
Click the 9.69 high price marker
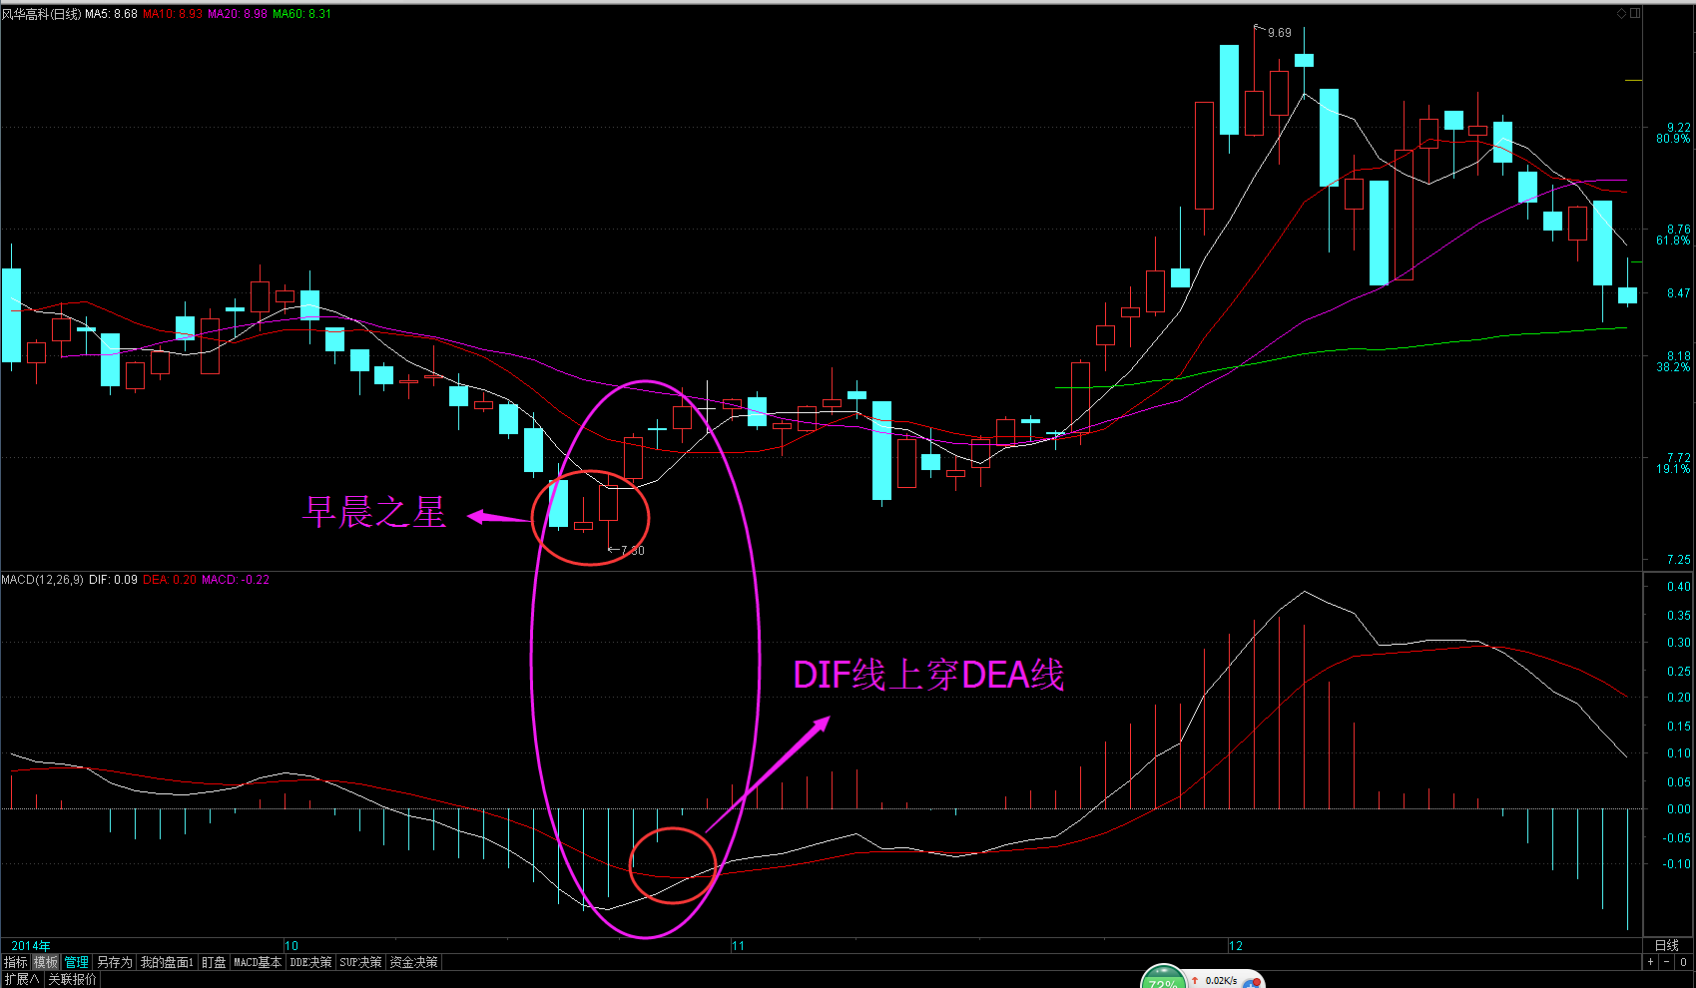(x=1279, y=33)
